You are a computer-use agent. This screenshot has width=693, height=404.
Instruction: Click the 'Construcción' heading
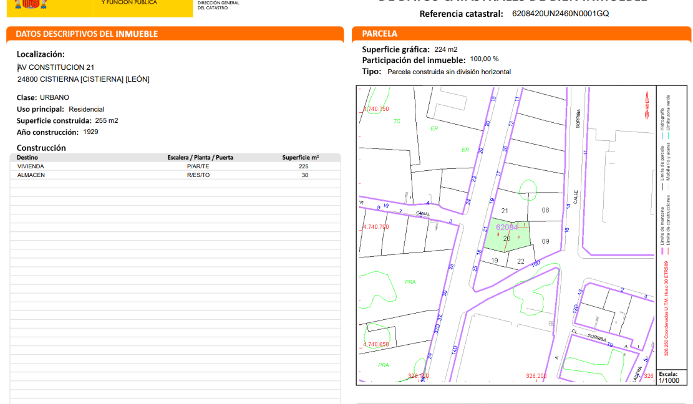coord(41,148)
